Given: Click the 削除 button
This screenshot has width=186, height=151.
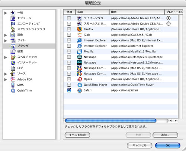Looking at the screenshot, I should tap(138, 135).
